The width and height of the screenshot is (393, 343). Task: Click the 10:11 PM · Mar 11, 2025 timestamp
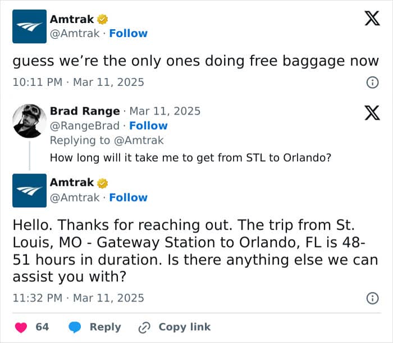point(79,83)
